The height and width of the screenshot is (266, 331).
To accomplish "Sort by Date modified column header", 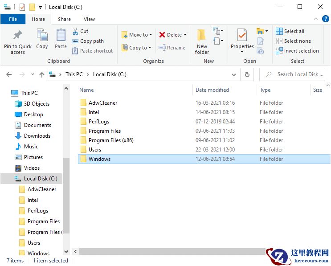I will (x=212, y=90).
